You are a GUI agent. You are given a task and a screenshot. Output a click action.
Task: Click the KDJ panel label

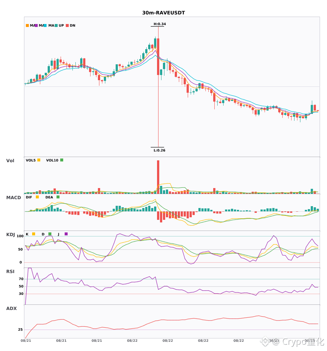click(10, 235)
